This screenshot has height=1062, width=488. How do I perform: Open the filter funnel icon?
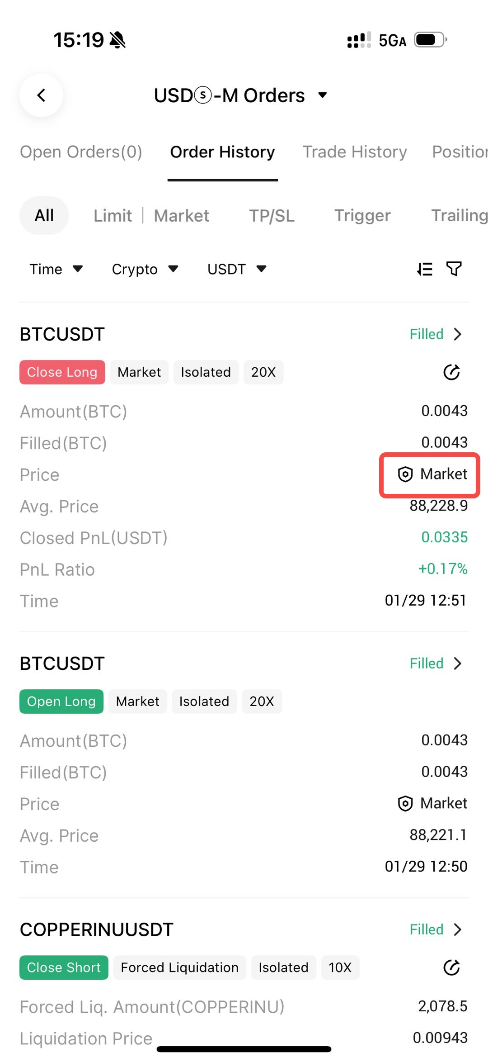454,269
